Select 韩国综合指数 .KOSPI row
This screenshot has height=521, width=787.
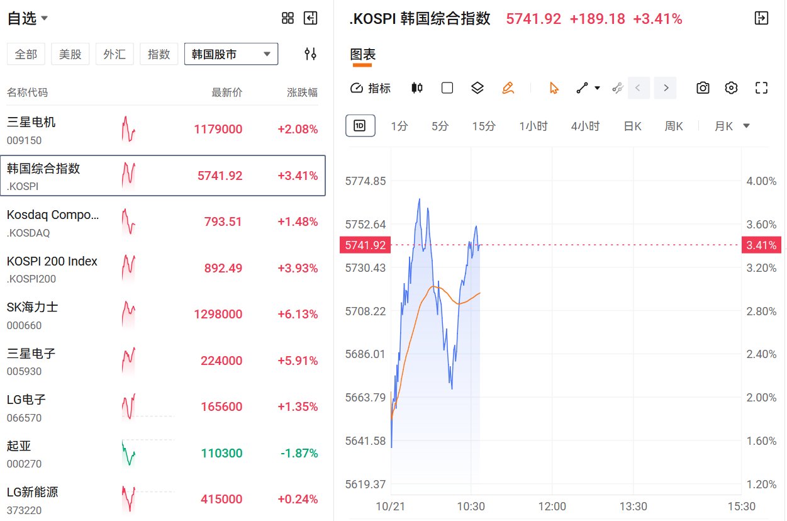(x=163, y=176)
